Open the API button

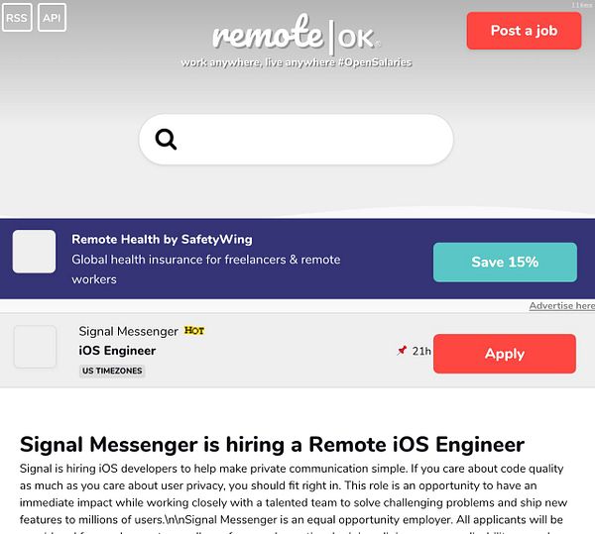pos(52,18)
